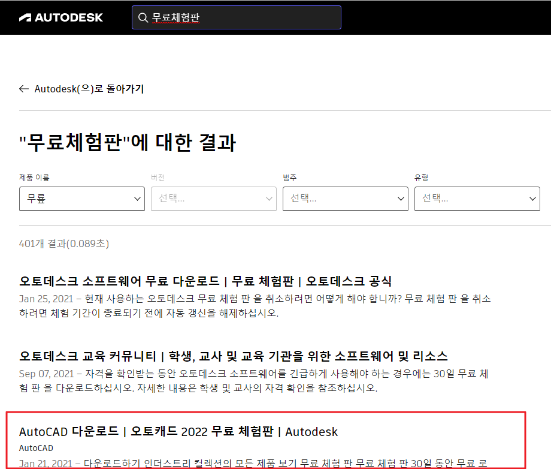Open result 오토데스크 교육 커뮤니티
This screenshot has height=469, width=551.
tap(234, 356)
